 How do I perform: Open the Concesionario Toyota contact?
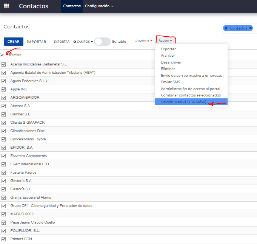tap(28, 139)
